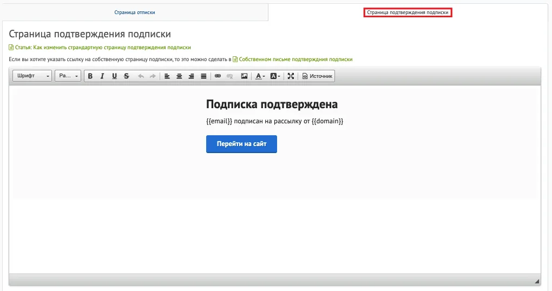Maximize the editor to fullscreen
The image size is (552, 291).
point(291,76)
